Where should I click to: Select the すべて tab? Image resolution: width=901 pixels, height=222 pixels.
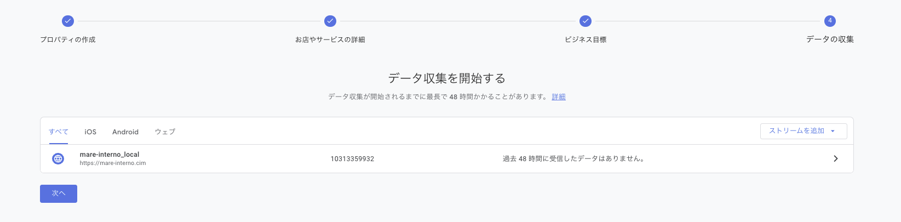coord(59,132)
